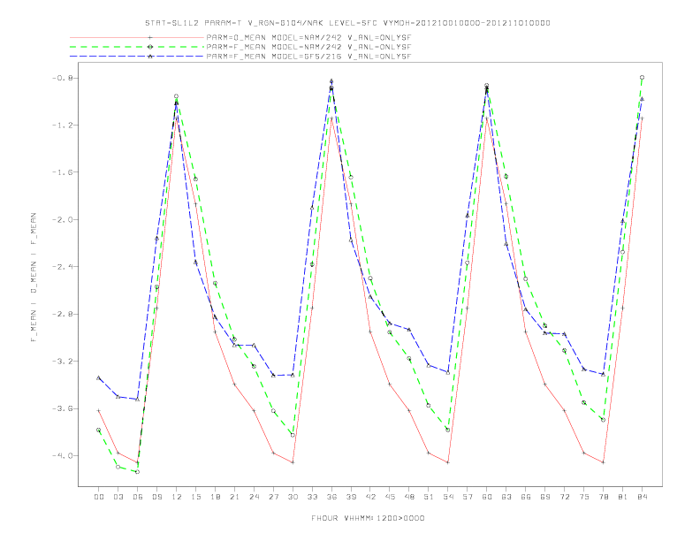700x541 pixels.
Task: Select the legend entry PARM=F_MEAN MODEL=GFS/216
Action: tap(308, 57)
